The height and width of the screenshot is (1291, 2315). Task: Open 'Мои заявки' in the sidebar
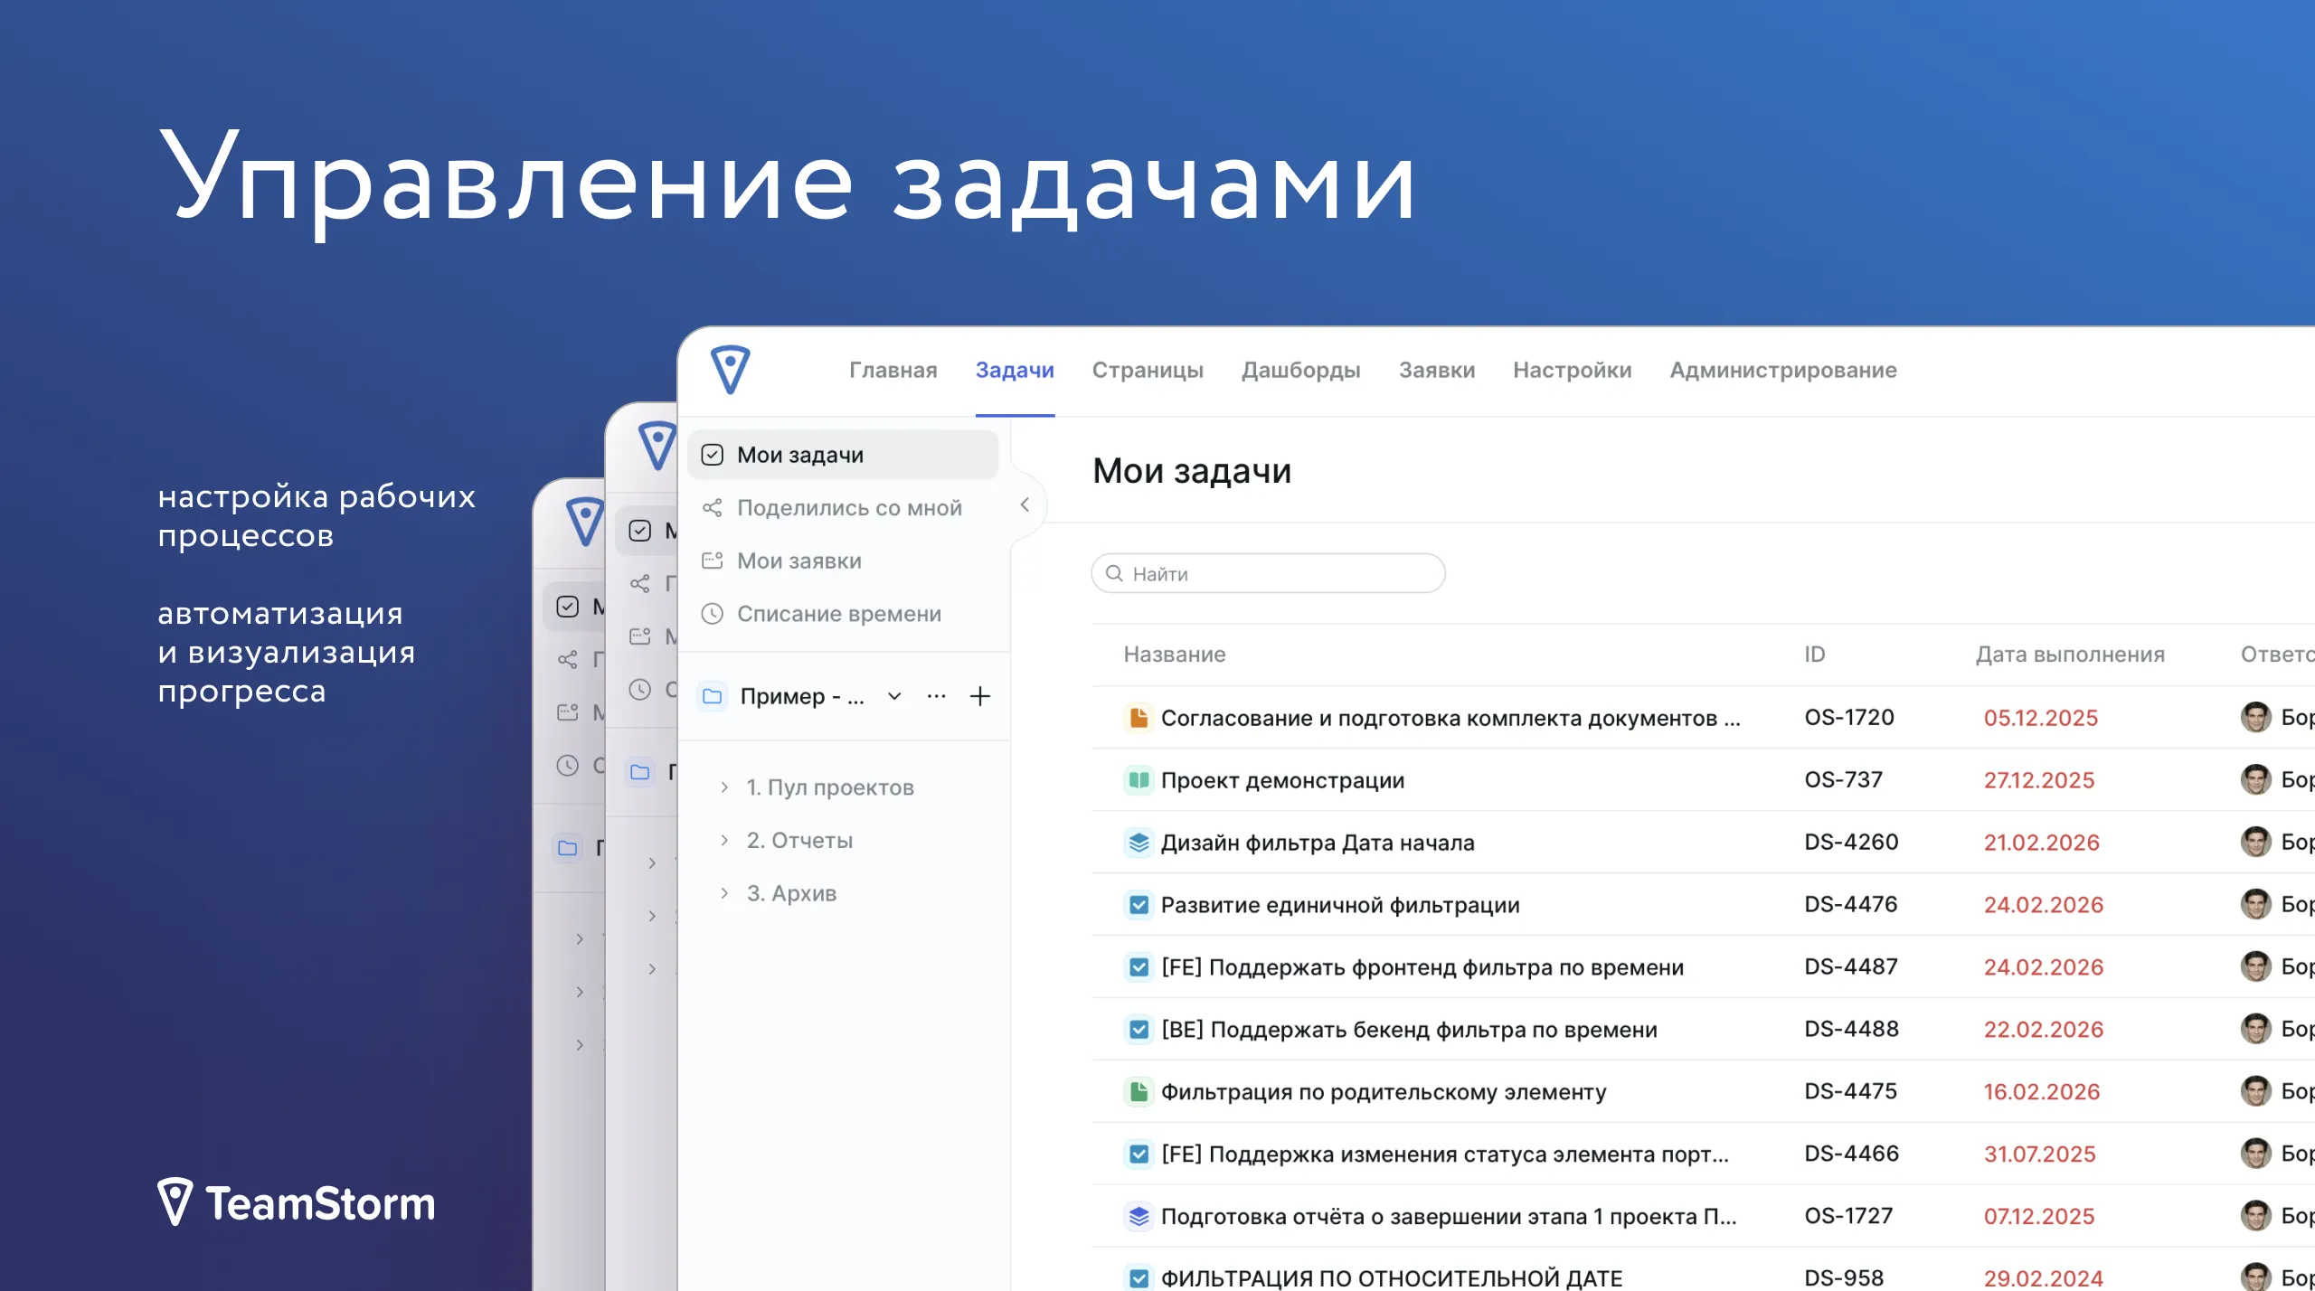(799, 561)
